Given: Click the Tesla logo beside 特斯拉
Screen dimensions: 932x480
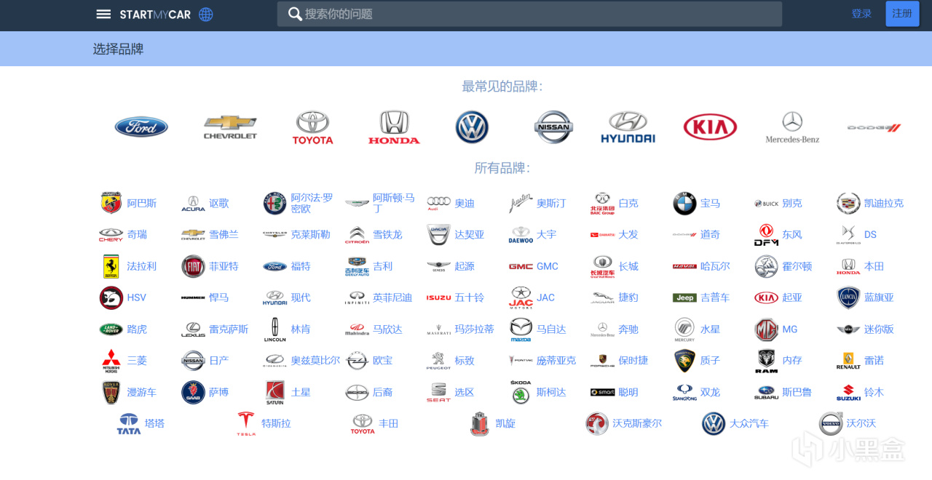Looking at the screenshot, I should click(246, 423).
